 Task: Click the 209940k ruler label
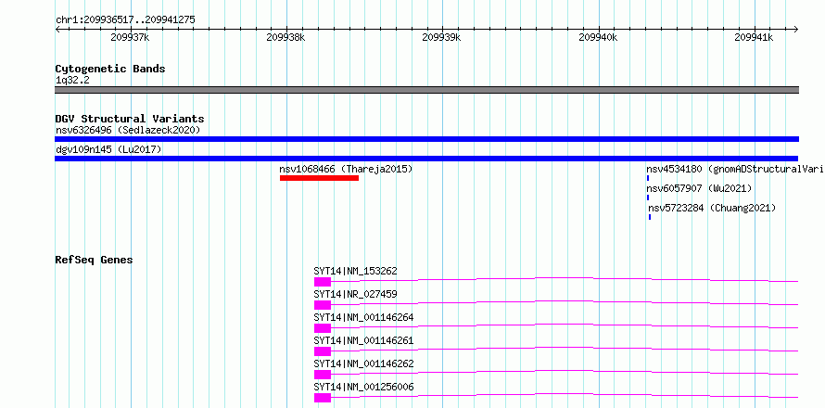coord(598,37)
